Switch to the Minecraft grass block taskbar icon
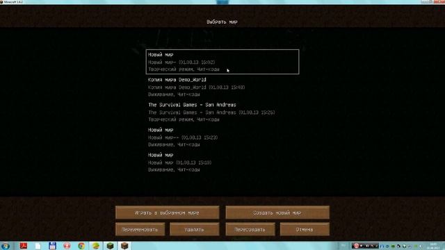The height and width of the screenshot is (250, 445). [x=110, y=246]
